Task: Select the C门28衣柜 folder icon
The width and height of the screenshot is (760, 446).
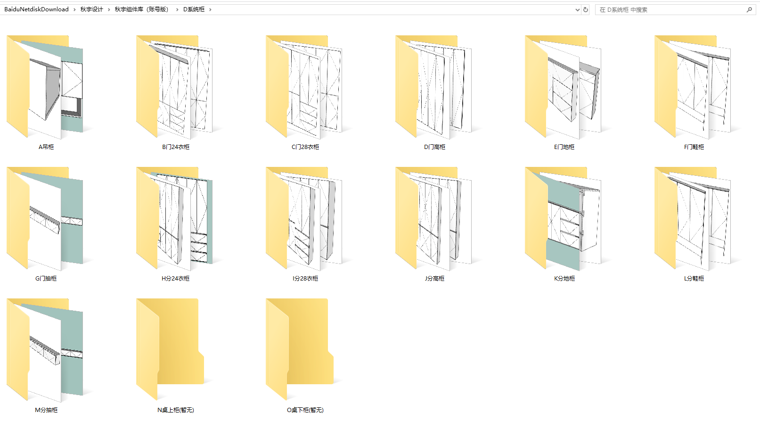Action: (x=304, y=87)
